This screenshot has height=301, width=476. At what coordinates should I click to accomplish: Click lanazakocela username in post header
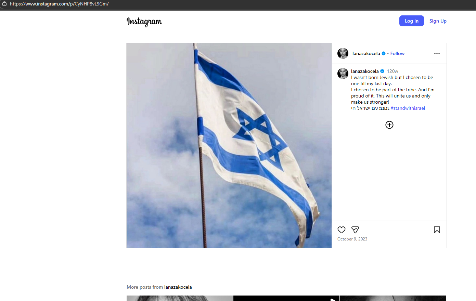click(366, 53)
